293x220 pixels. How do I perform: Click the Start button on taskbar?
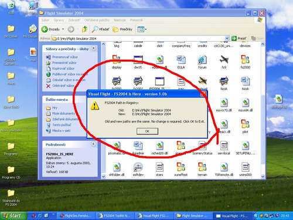[x=13, y=216]
